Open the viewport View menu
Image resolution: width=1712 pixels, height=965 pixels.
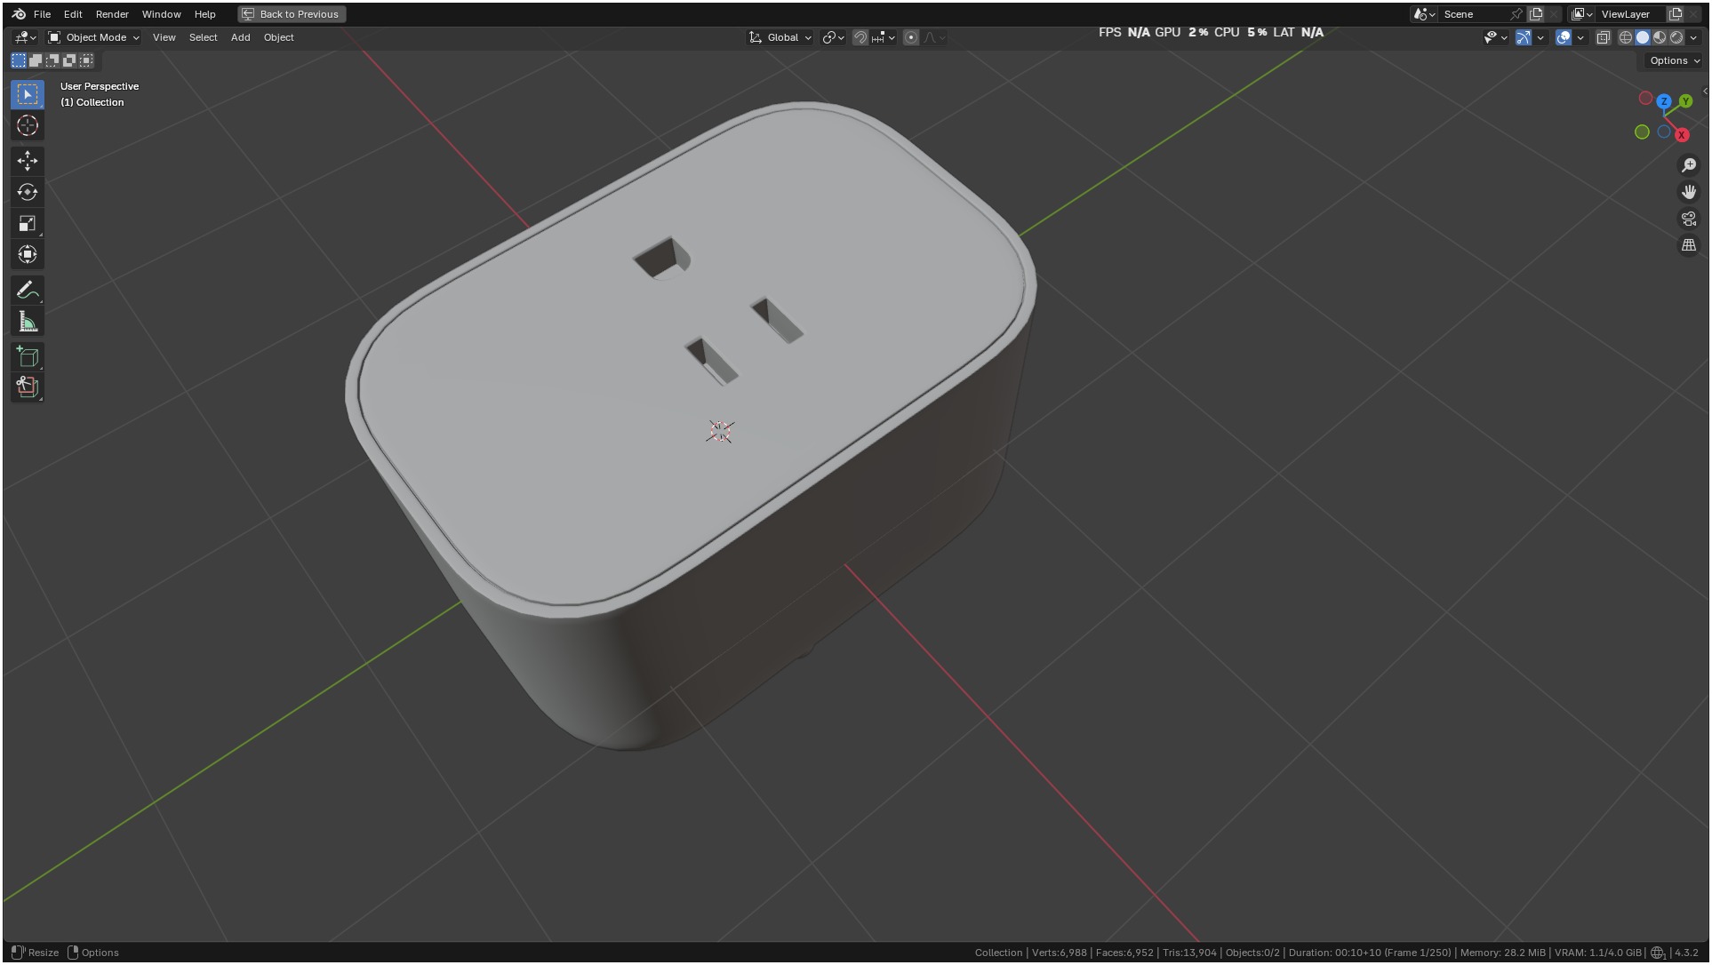(164, 37)
